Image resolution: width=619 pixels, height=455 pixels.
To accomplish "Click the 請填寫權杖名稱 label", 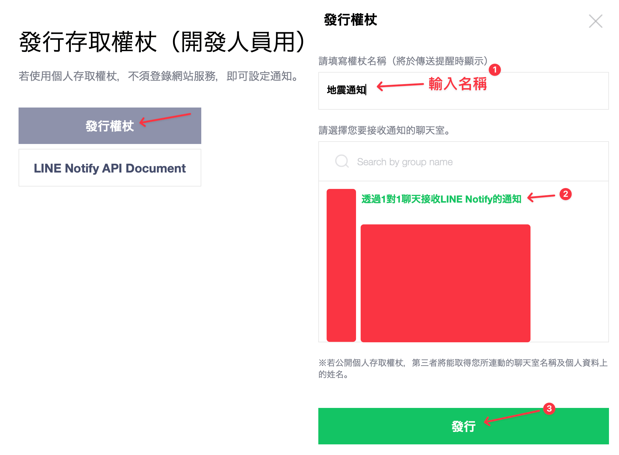I will click(x=403, y=61).
